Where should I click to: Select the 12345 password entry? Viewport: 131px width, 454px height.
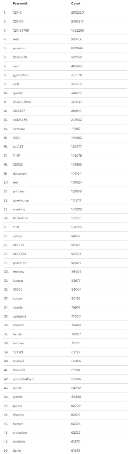click(17, 12)
